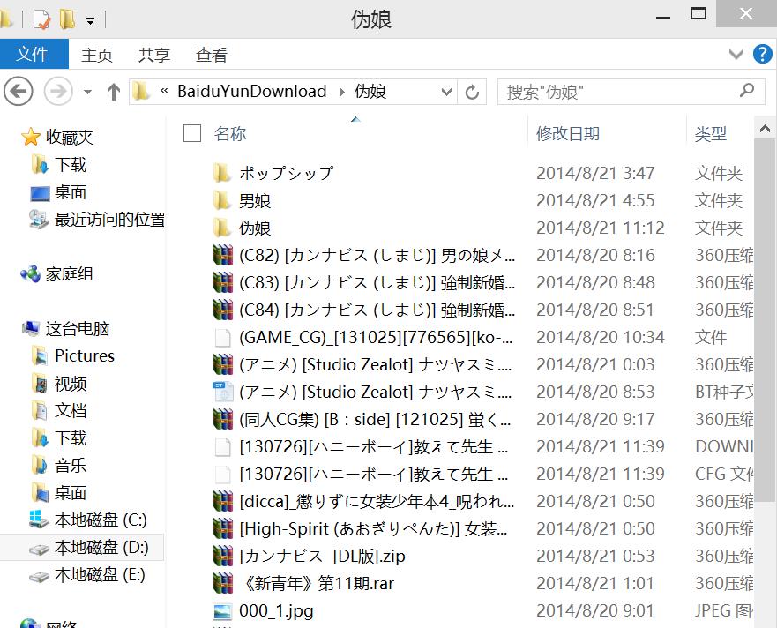Open the Pictures folder in navigation pane
This screenshot has height=628, width=777.
tap(85, 355)
